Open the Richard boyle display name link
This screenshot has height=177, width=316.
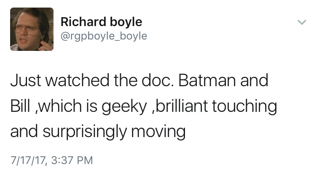coord(101,22)
